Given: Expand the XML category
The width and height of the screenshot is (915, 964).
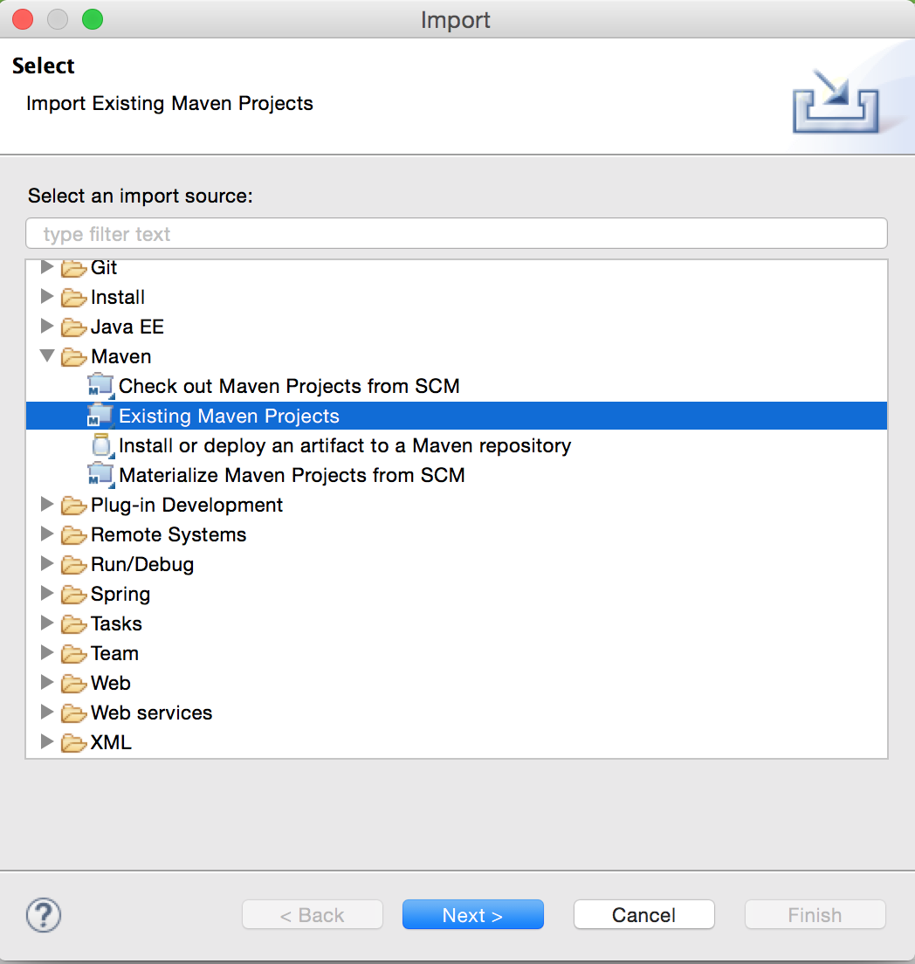Looking at the screenshot, I should click(x=47, y=742).
